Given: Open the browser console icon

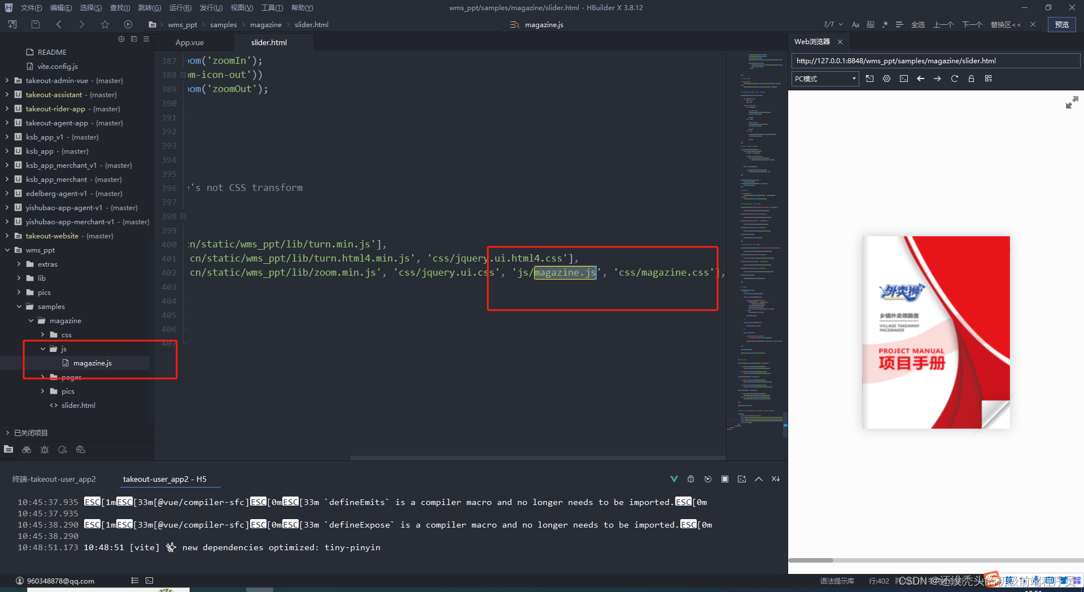Looking at the screenshot, I should [903, 79].
